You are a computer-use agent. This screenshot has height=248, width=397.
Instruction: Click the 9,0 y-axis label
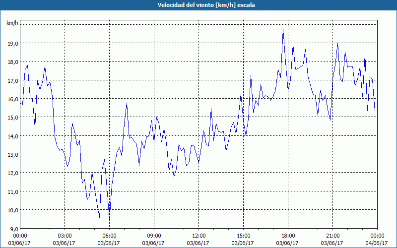click(x=14, y=229)
